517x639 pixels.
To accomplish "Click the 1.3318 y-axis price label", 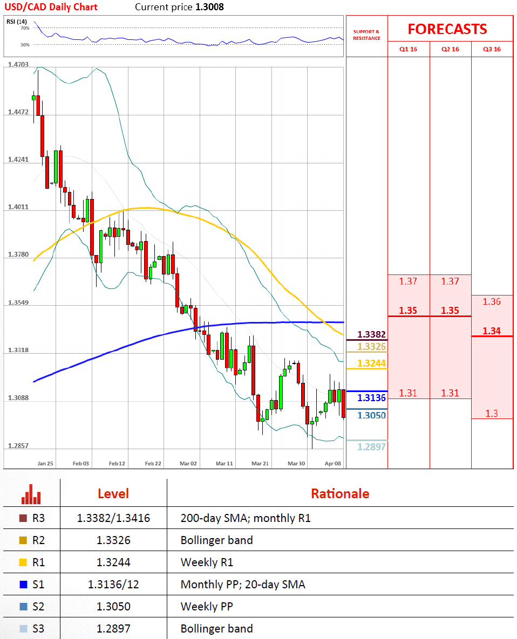I will (x=18, y=351).
